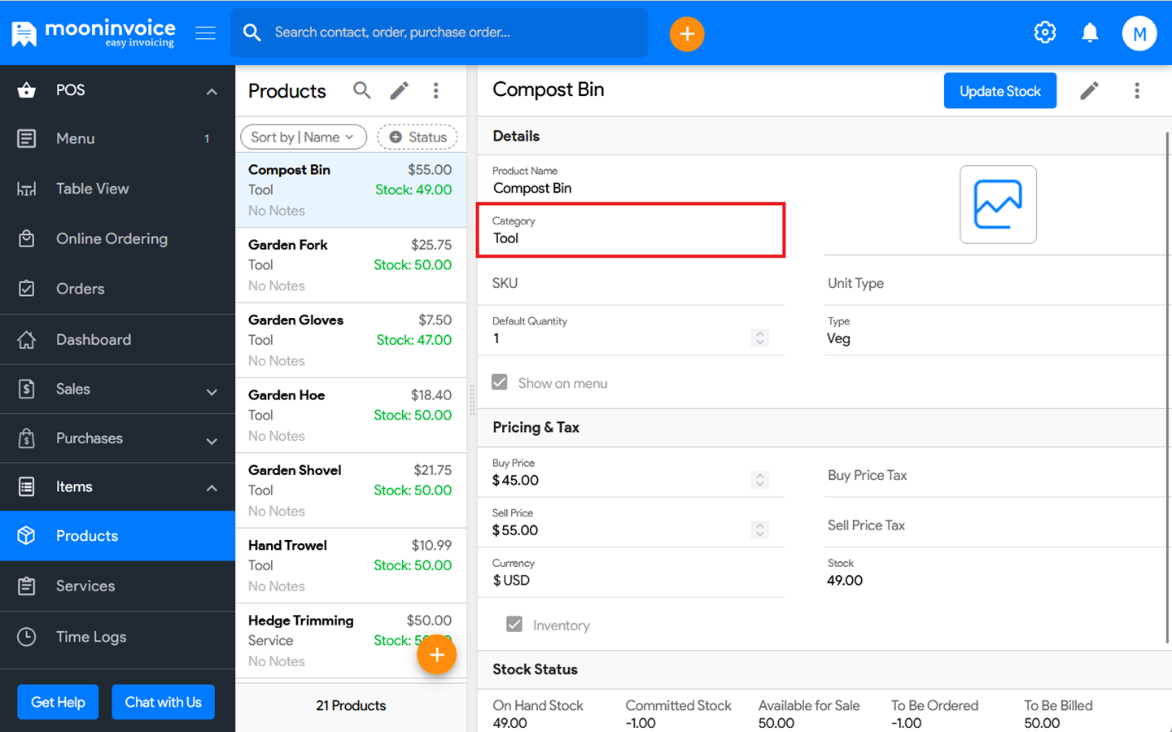
Task: Click the Chat with Us button
Action: (163, 702)
